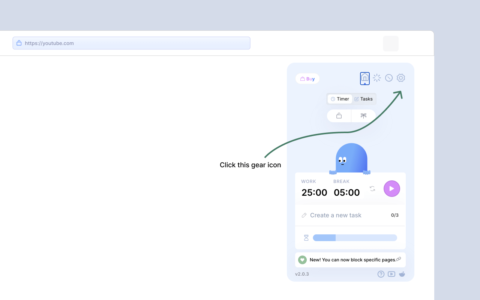The image size is (480, 300).
Task: Click the blue session progress bar
Action: point(355,238)
